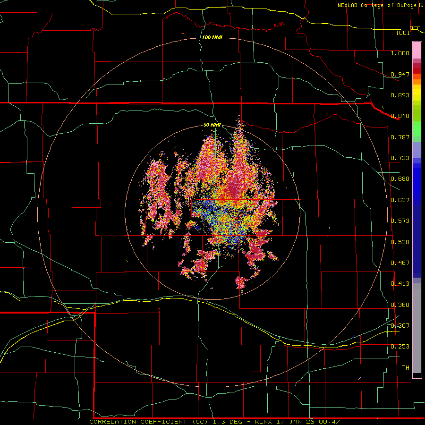Click the 0.947 scale value

[x=400, y=74]
